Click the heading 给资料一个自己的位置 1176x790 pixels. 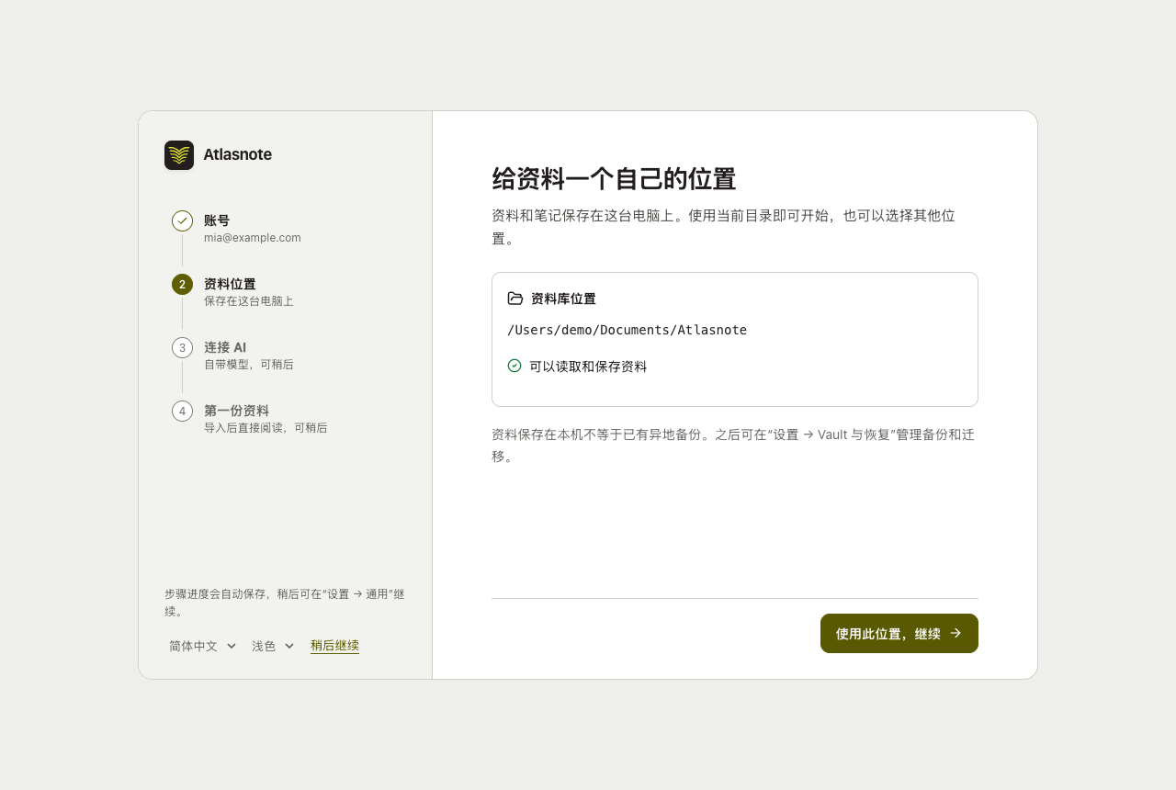(614, 179)
